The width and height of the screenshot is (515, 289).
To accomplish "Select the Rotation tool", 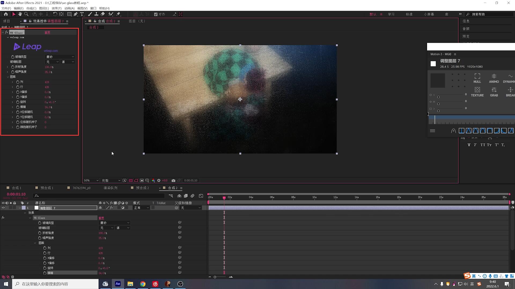I will click(55, 14).
